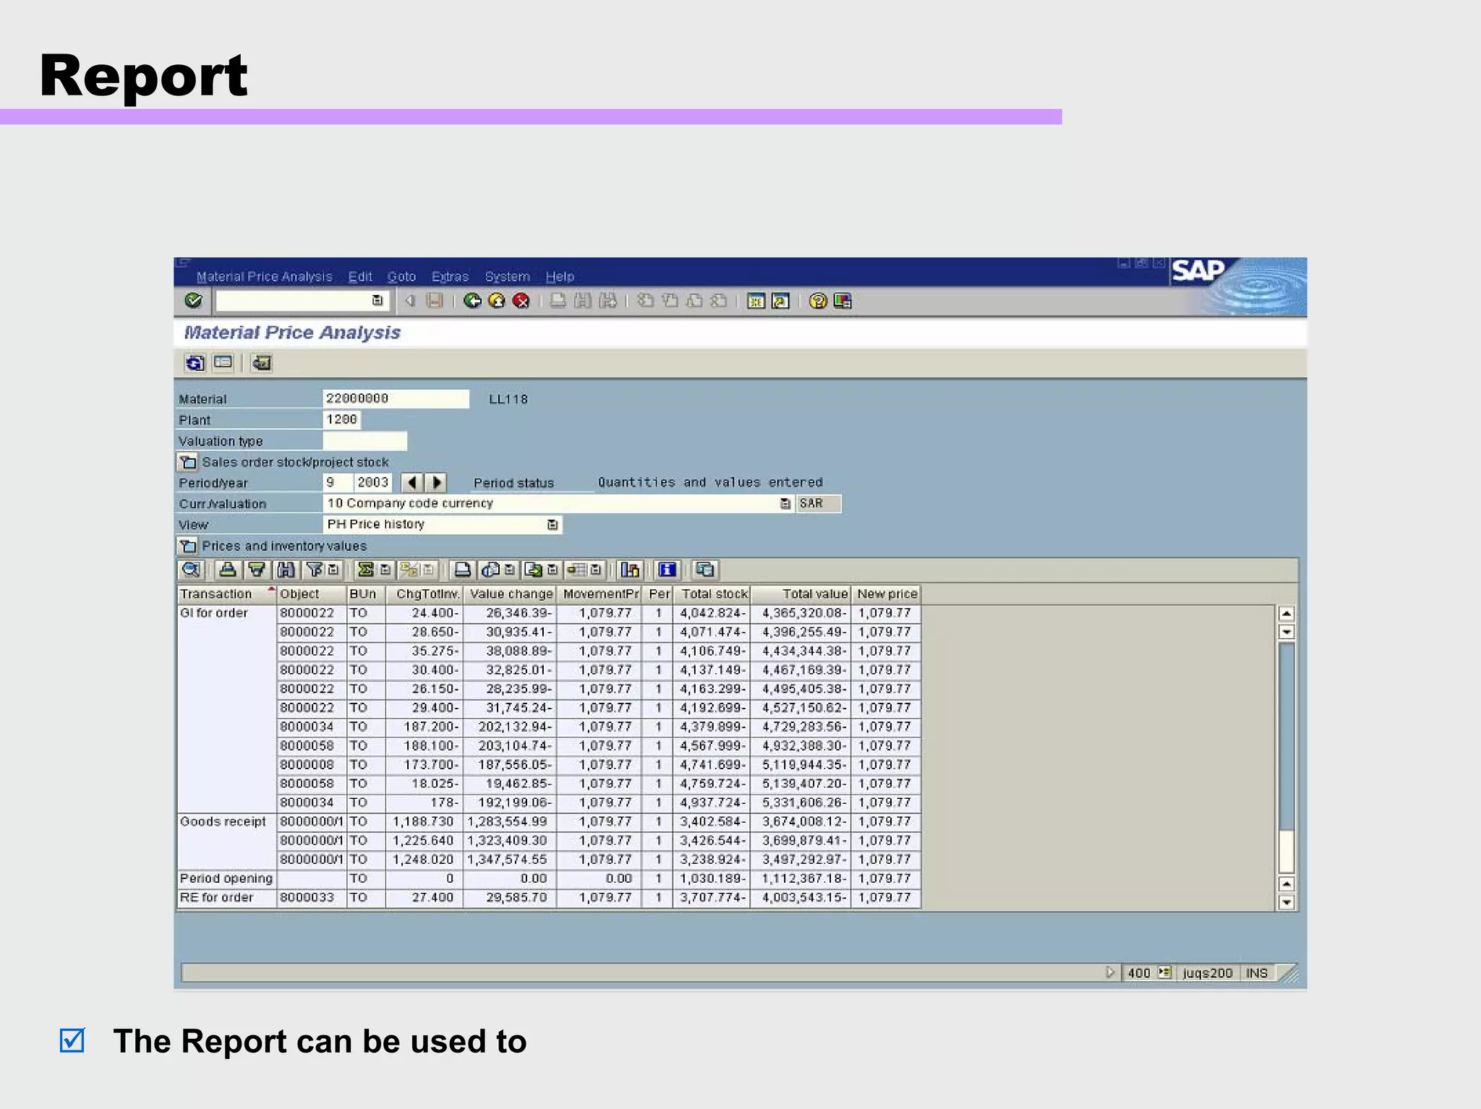The width and height of the screenshot is (1481, 1109).
Task: Open the status bar system info selector
Action: (1164, 972)
